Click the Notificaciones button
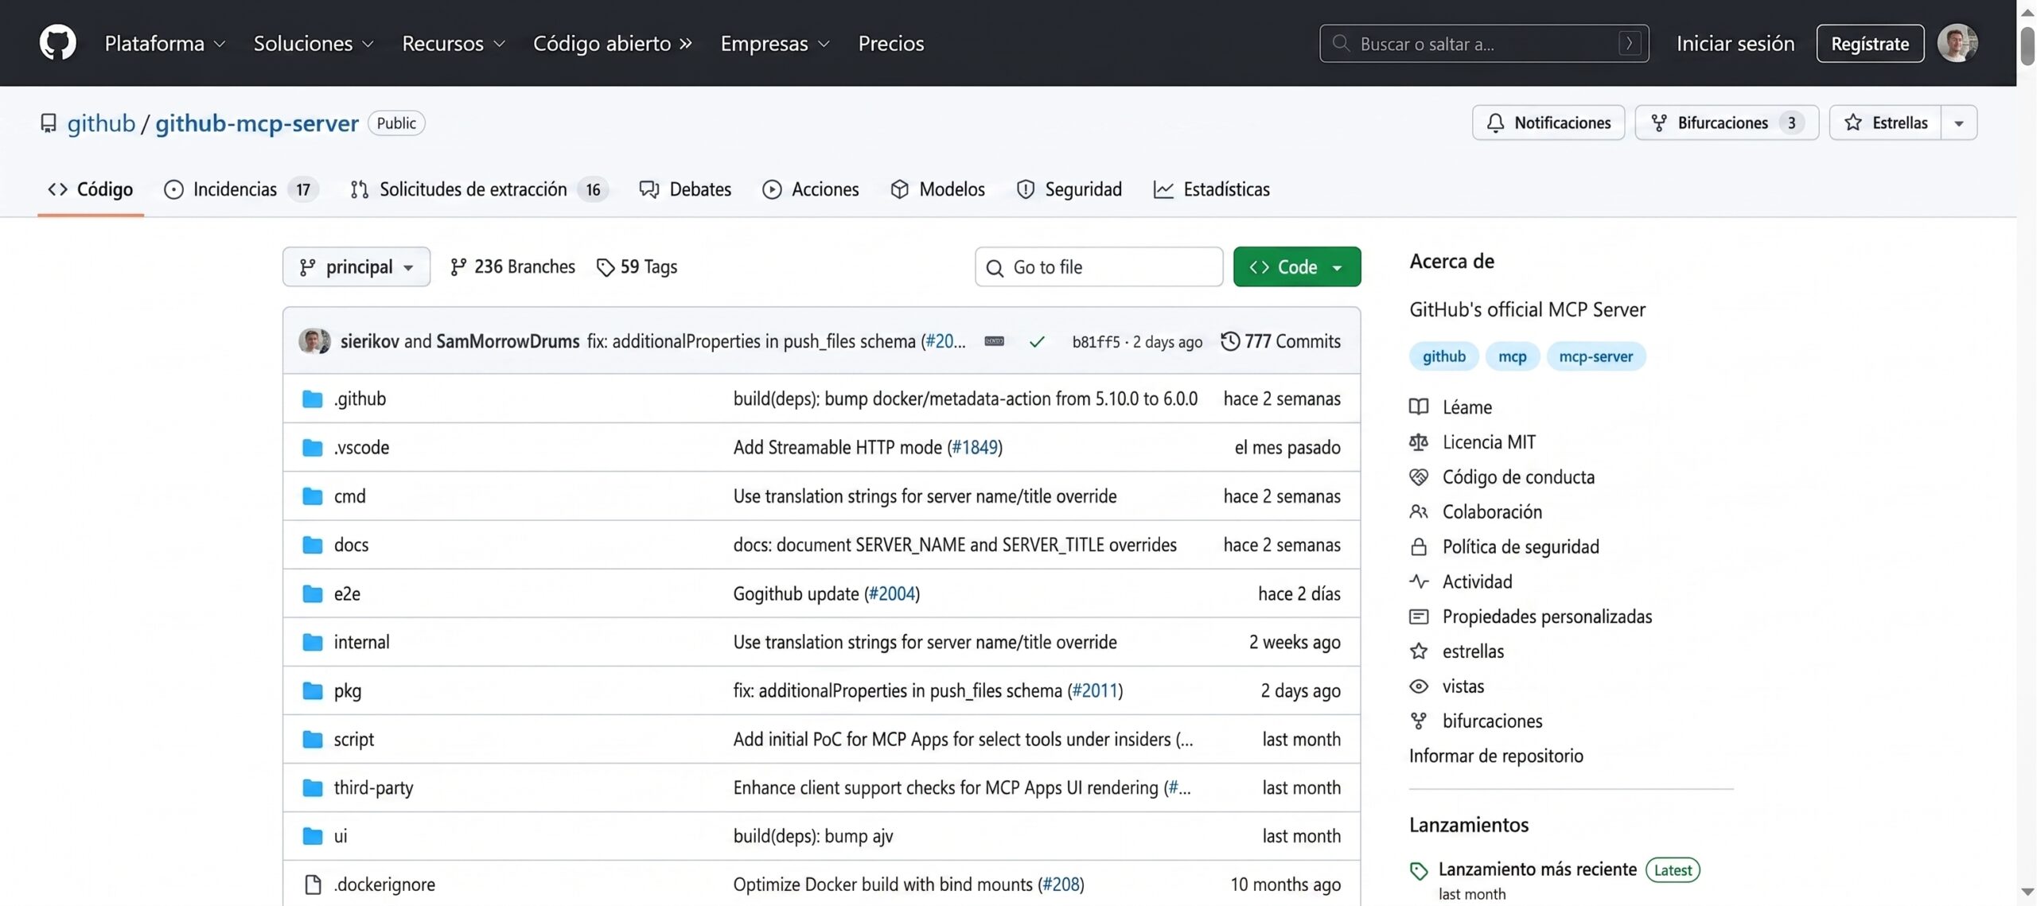This screenshot has width=2037, height=906. pyautogui.click(x=1548, y=123)
